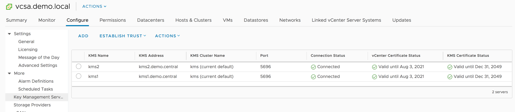This screenshot has height=112, width=515.
Task: Sort by Connection Status column header
Action: coord(328,56)
